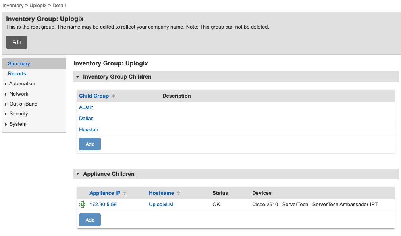Screen dimensions: 401x236
Task: Sort by Hostname column arrows
Action: click(178, 193)
